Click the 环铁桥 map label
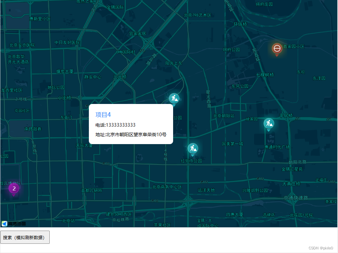The image size is (338, 253). tap(240, 24)
